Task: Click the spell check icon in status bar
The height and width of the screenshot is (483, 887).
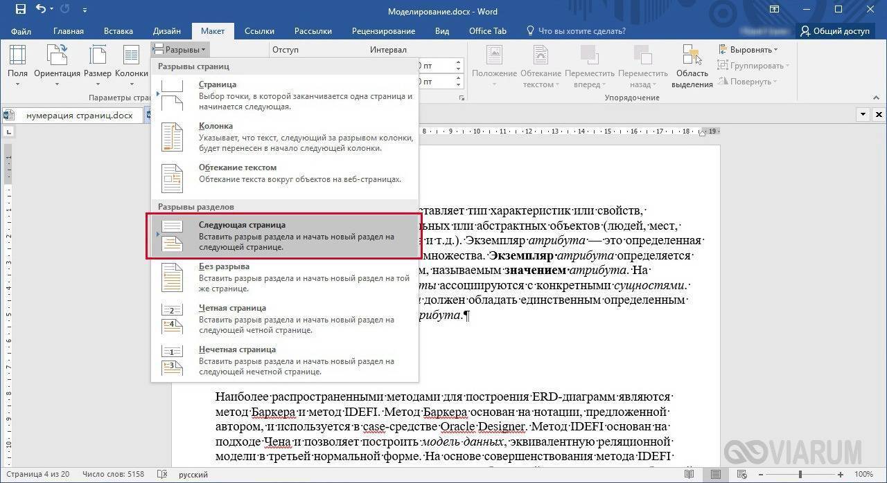Action: click(163, 475)
